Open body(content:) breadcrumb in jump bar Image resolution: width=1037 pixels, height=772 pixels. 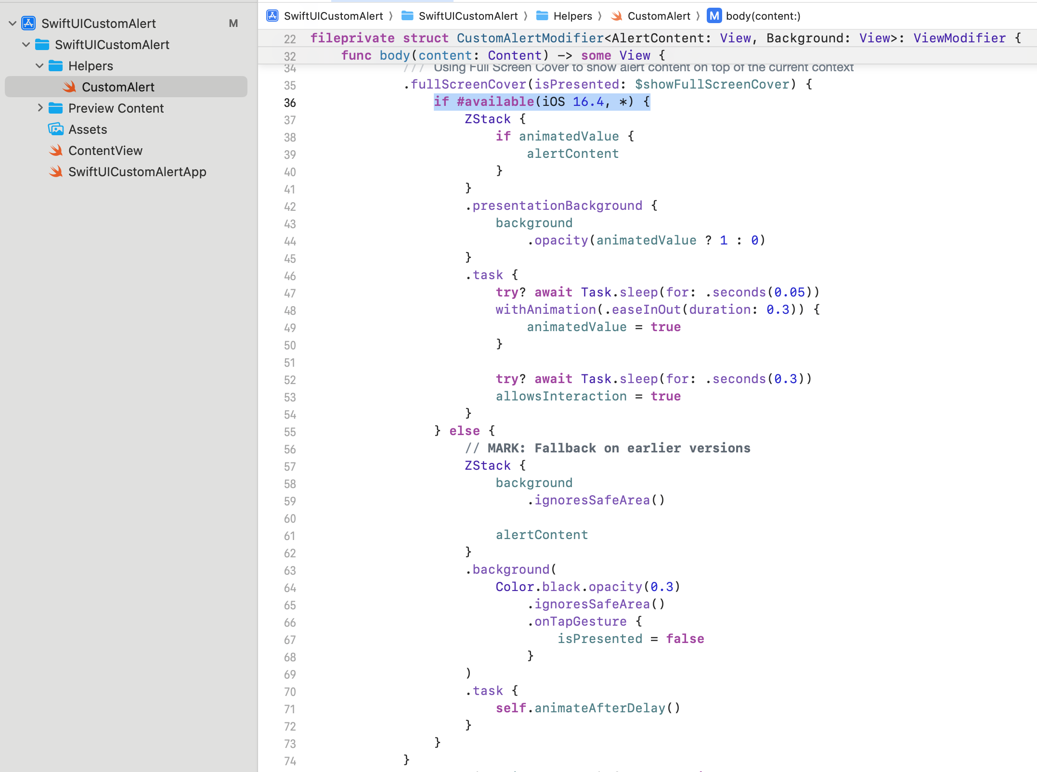coord(763,16)
